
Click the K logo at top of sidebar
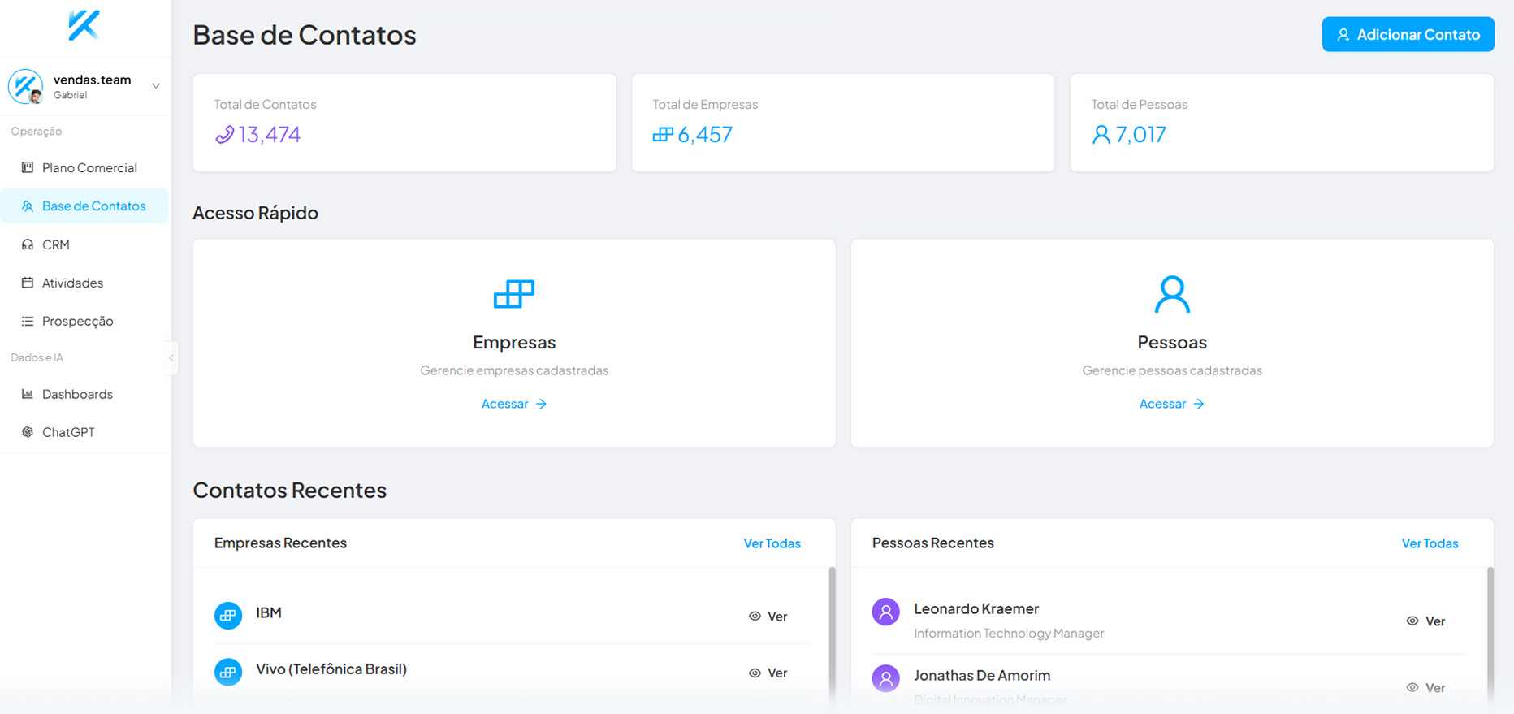pyautogui.click(x=84, y=26)
